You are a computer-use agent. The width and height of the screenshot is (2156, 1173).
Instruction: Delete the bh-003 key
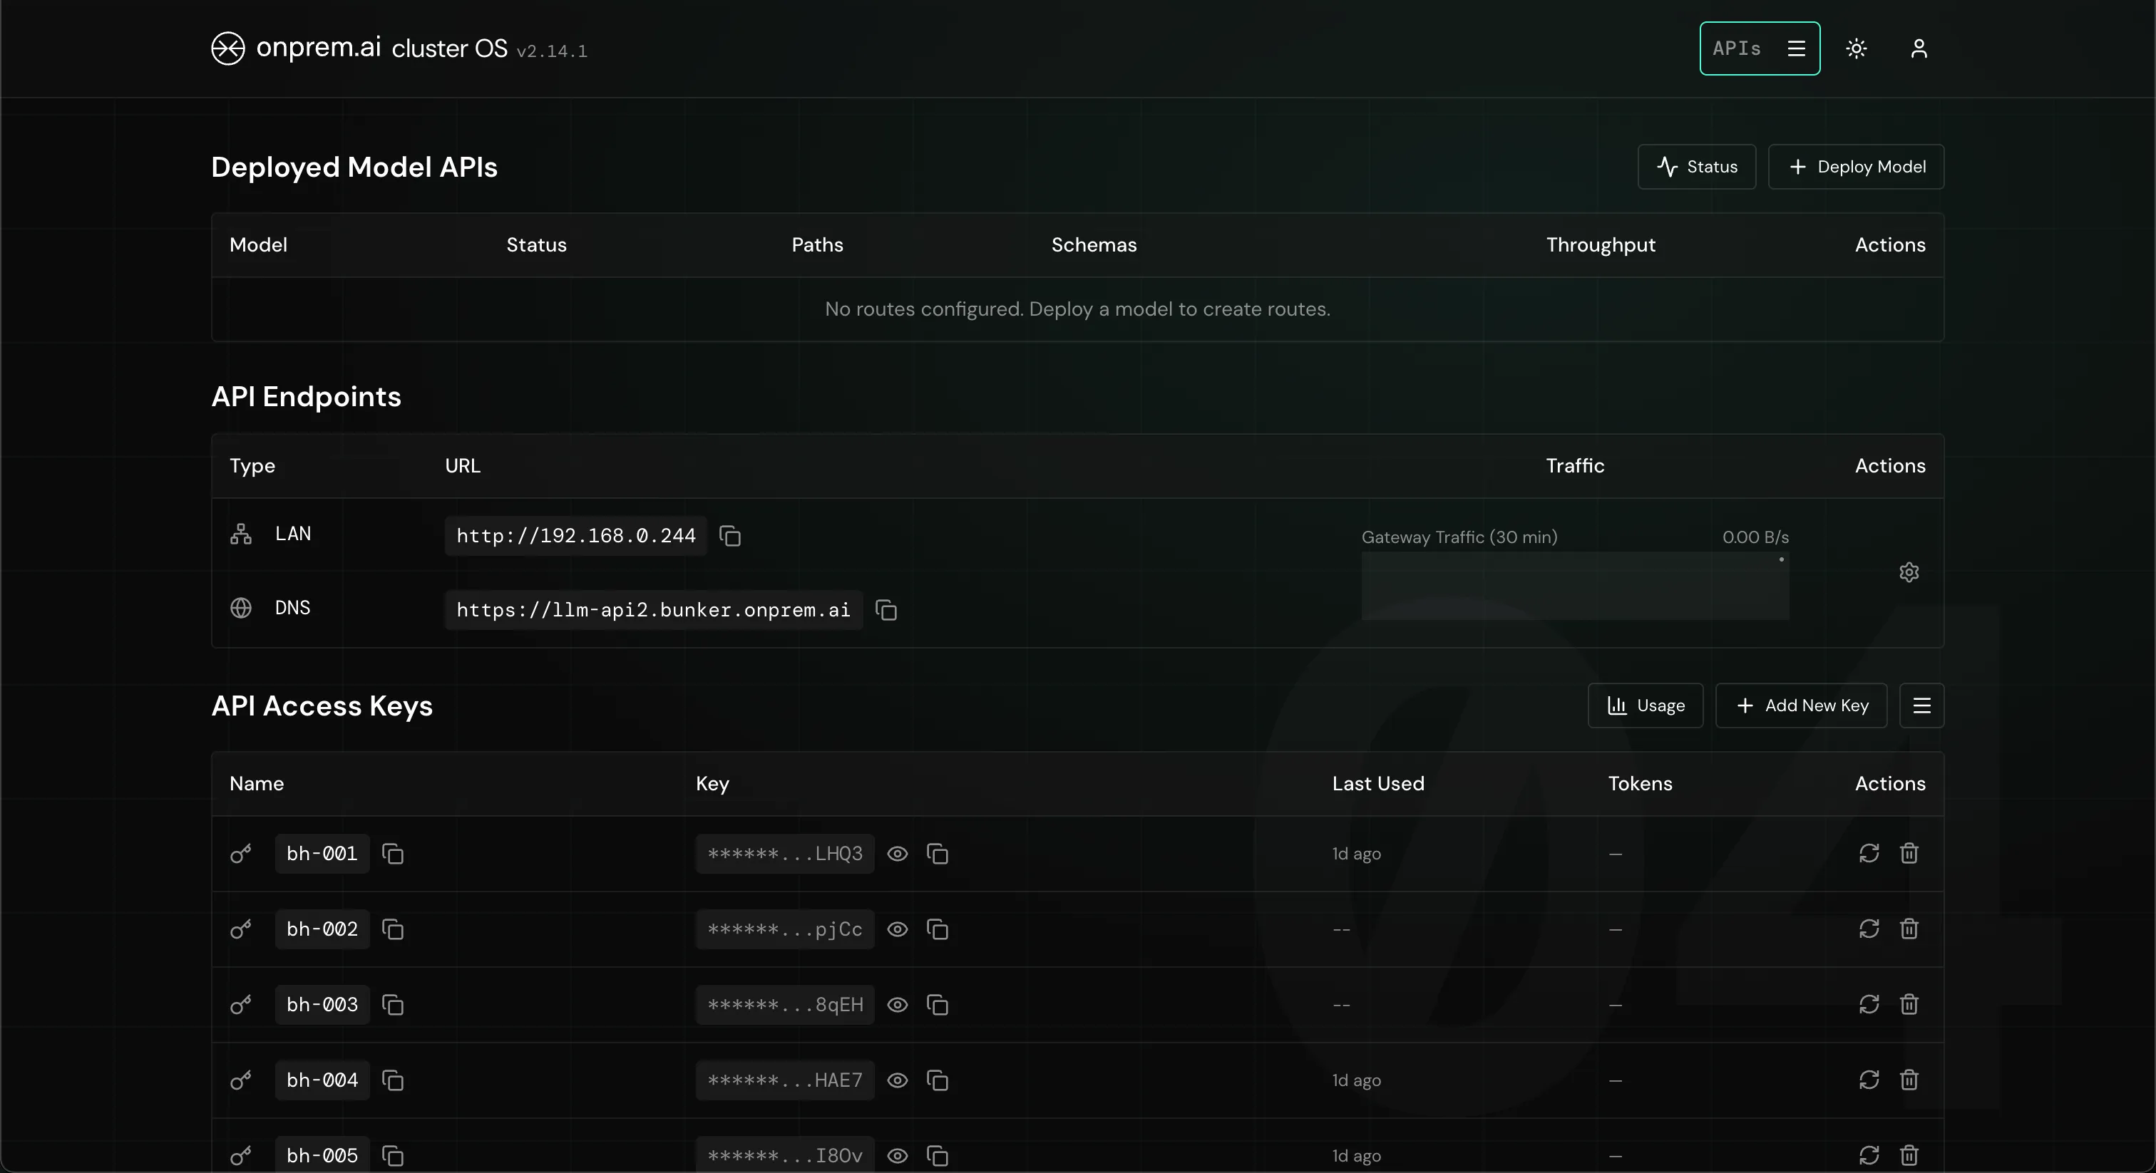1909,1004
